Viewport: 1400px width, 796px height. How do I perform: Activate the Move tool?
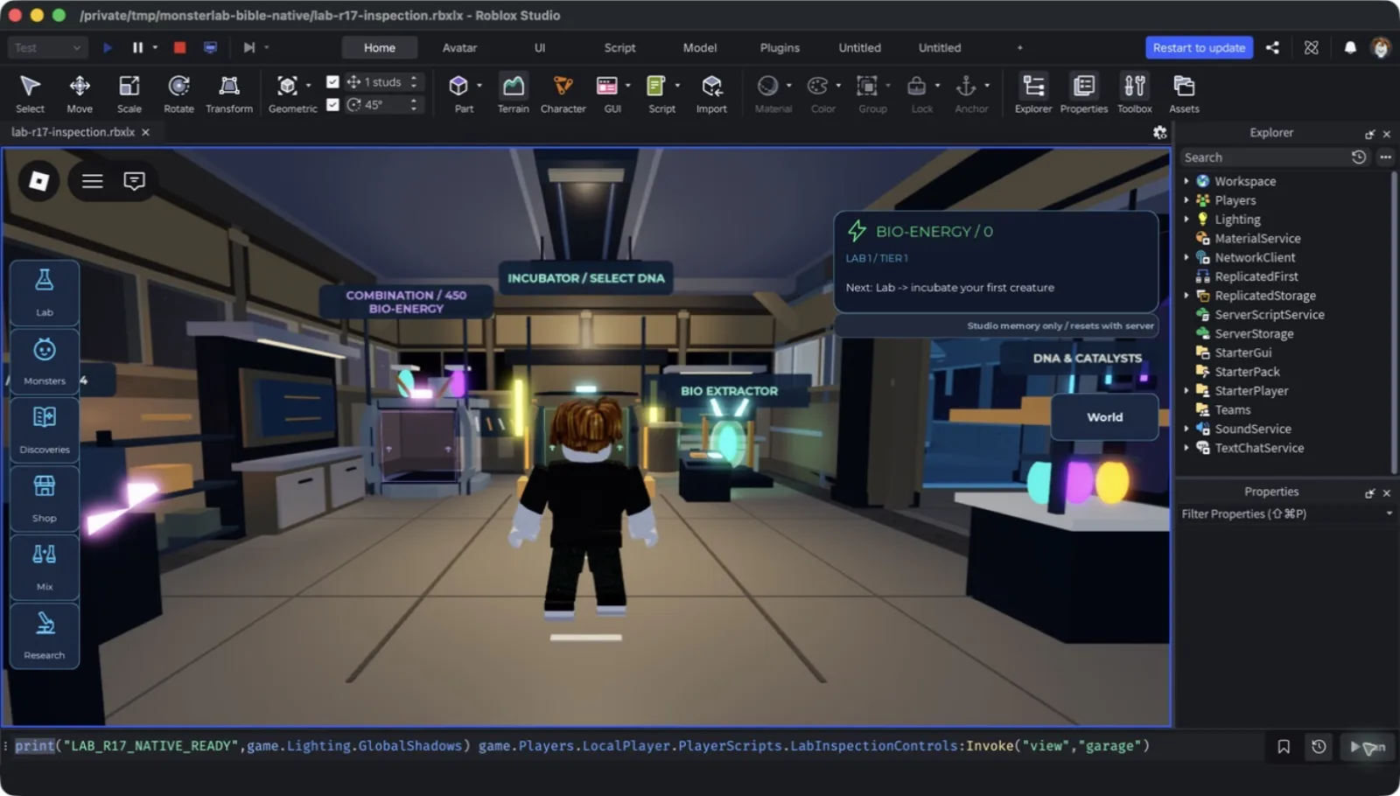80,93
